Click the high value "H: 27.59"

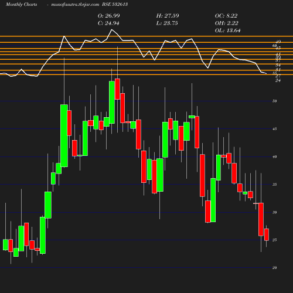coord(168,16)
